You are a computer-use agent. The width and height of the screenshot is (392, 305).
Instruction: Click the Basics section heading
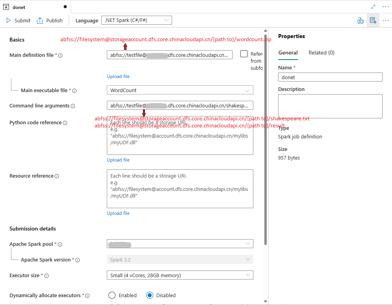[x=17, y=40]
